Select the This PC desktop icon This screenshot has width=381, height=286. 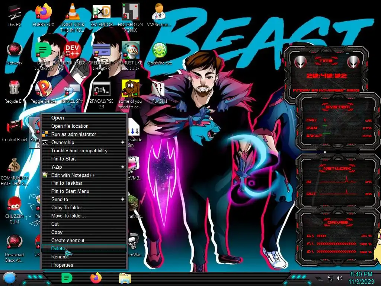click(x=14, y=16)
